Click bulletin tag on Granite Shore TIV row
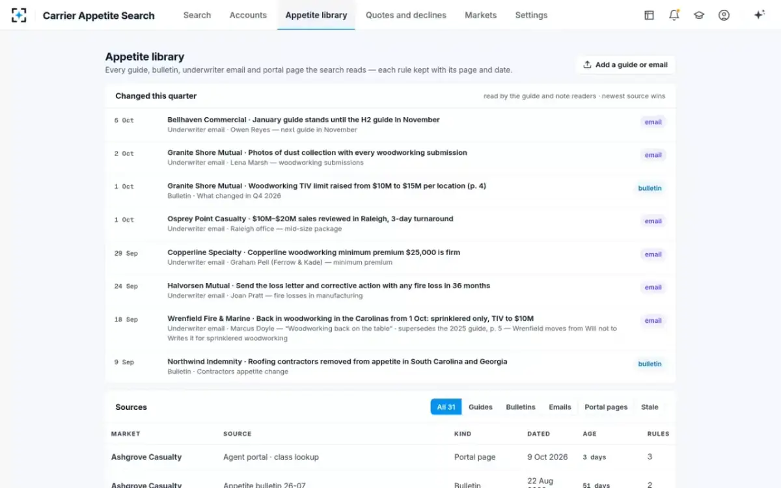Image resolution: width=781 pixels, height=488 pixels. 650,188
